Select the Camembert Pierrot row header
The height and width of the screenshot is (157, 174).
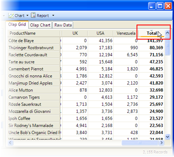tap(34, 69)
